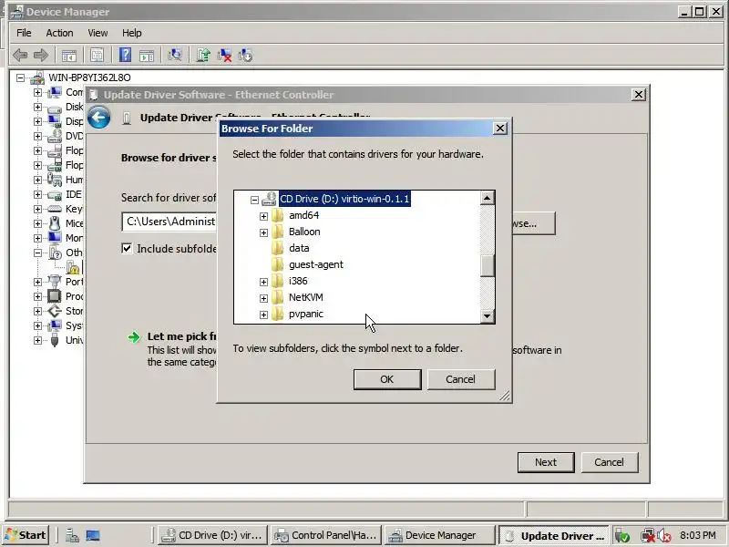Click the Uninstall device toolbar icon with red X
Viewport: 729px width, 547px height.
[x=224, y=56]
